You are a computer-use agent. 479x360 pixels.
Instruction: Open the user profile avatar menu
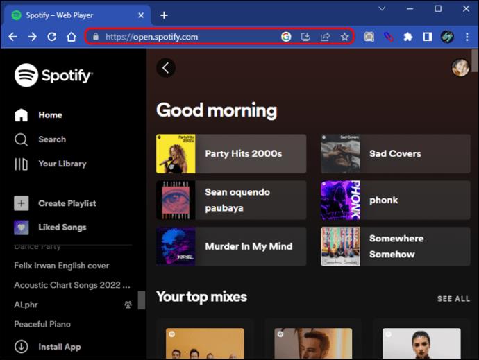click(x=460, y=67)
